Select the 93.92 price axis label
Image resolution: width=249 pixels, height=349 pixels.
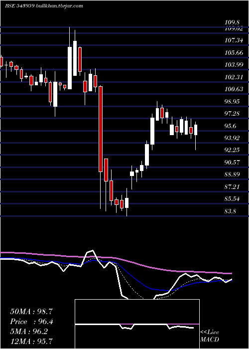232,138
